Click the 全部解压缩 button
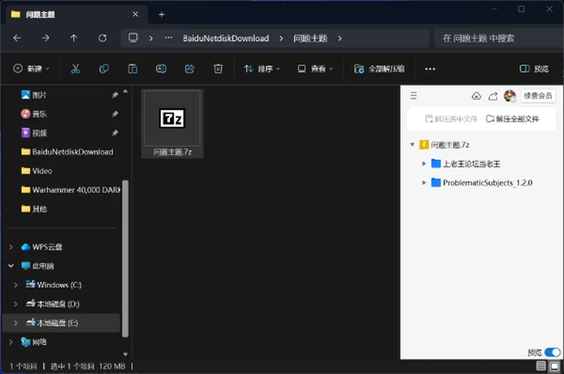The height and width of the screenshot is (374, 564). [x=379, y=69]
